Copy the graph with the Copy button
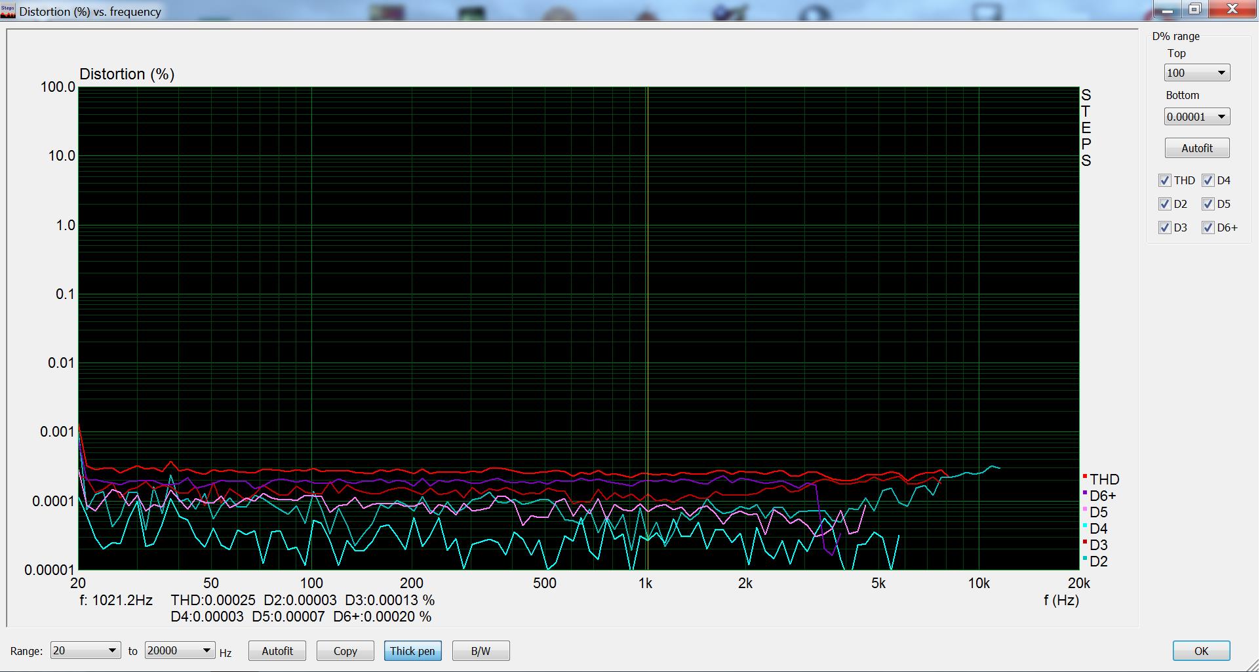1260x672 pixels. (x=345, y=651)
